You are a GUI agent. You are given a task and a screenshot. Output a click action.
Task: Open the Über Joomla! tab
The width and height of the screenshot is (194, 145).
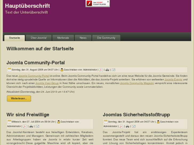39,38
